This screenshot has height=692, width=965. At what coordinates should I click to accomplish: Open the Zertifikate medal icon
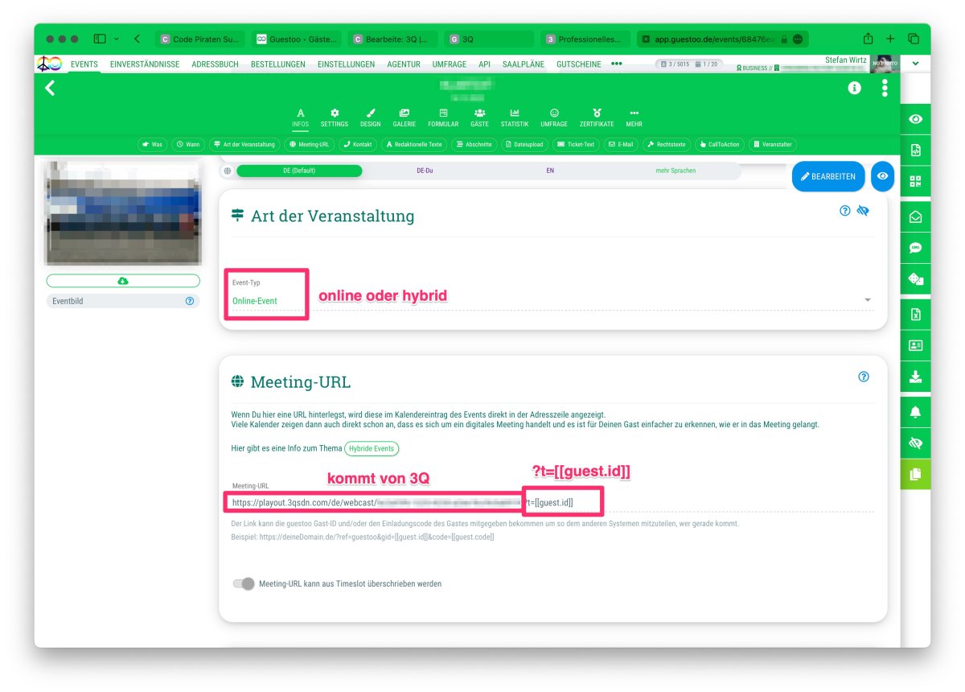pyautogui.click(x=597, y=117)
